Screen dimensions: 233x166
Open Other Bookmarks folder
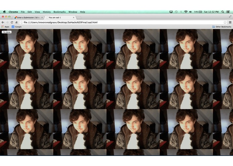click(x=222, y=27)
